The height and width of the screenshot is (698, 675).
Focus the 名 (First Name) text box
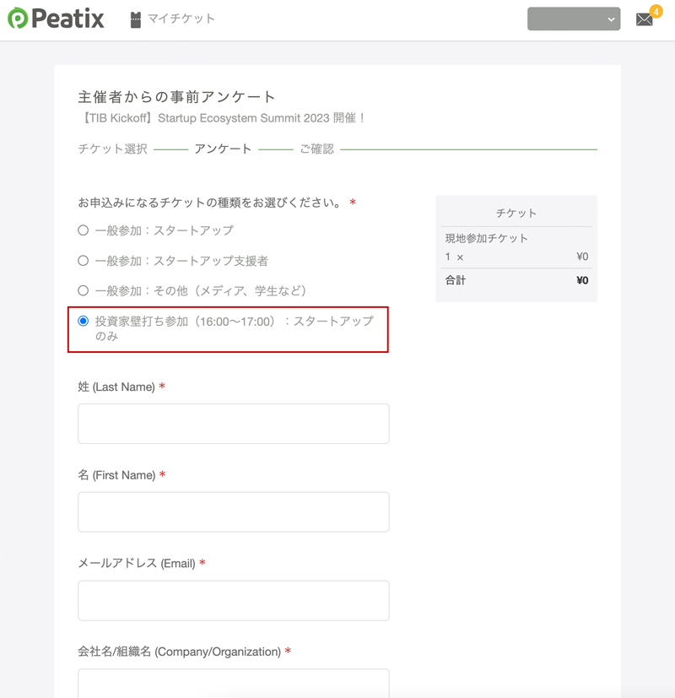pos(233,512)
